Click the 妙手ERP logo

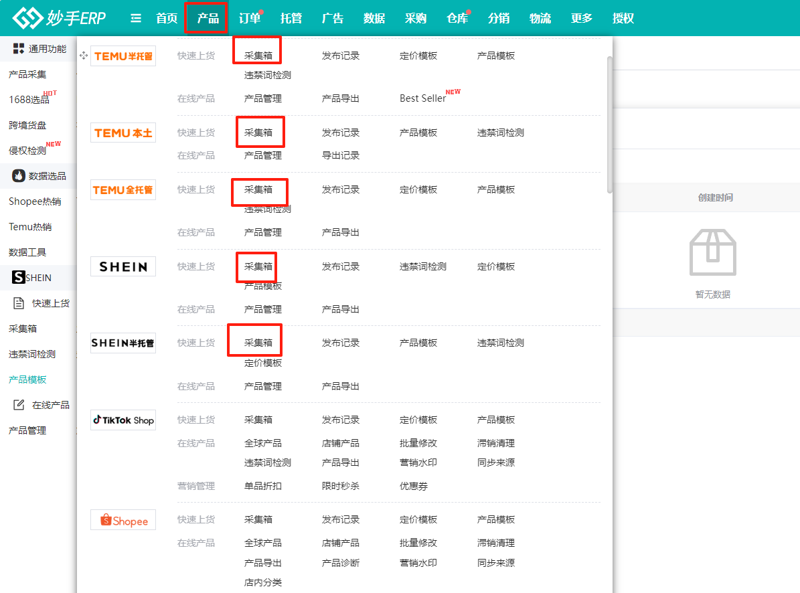(x=59, y=18)
